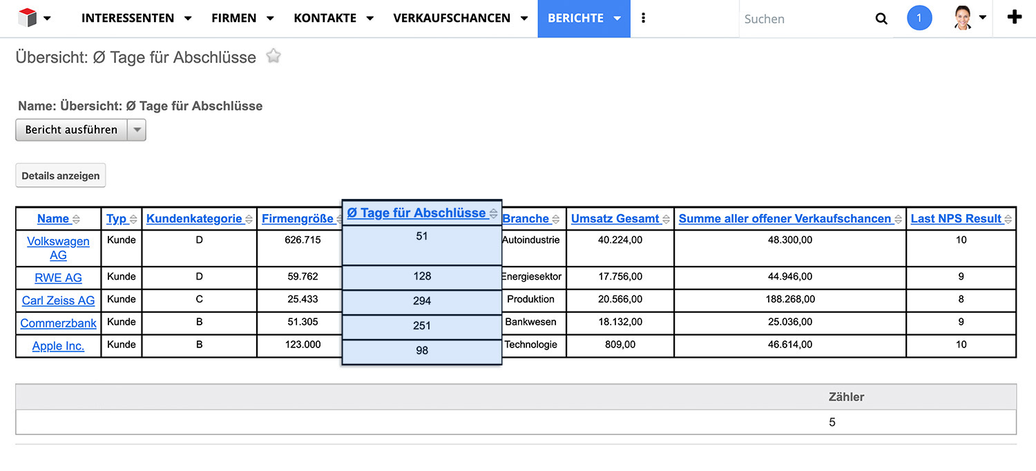The height and width of the screenshot is (471, 1036).
Task: Expand the Interessenten module dropdown arrow
Action: point(188,19)
